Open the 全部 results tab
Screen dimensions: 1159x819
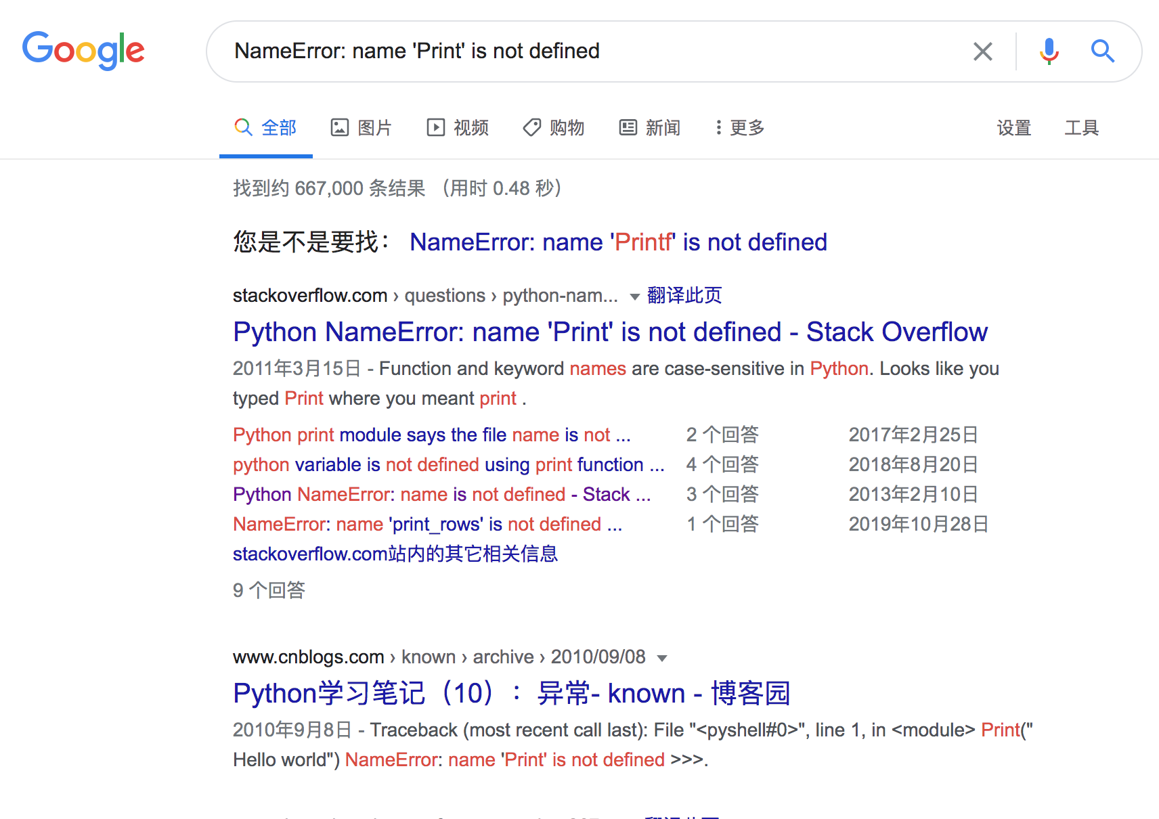point(266,127)
